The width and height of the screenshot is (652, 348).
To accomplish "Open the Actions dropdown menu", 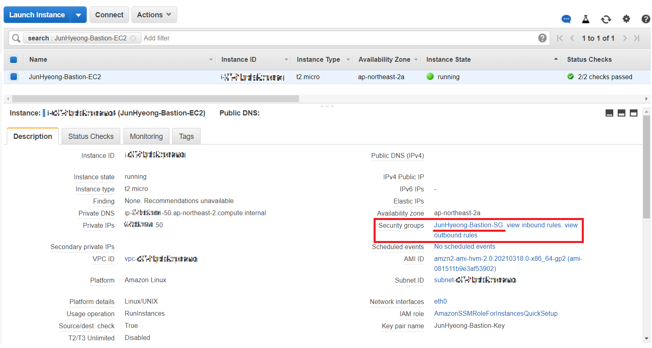I will pyautogui.click(x=154, y=15).
